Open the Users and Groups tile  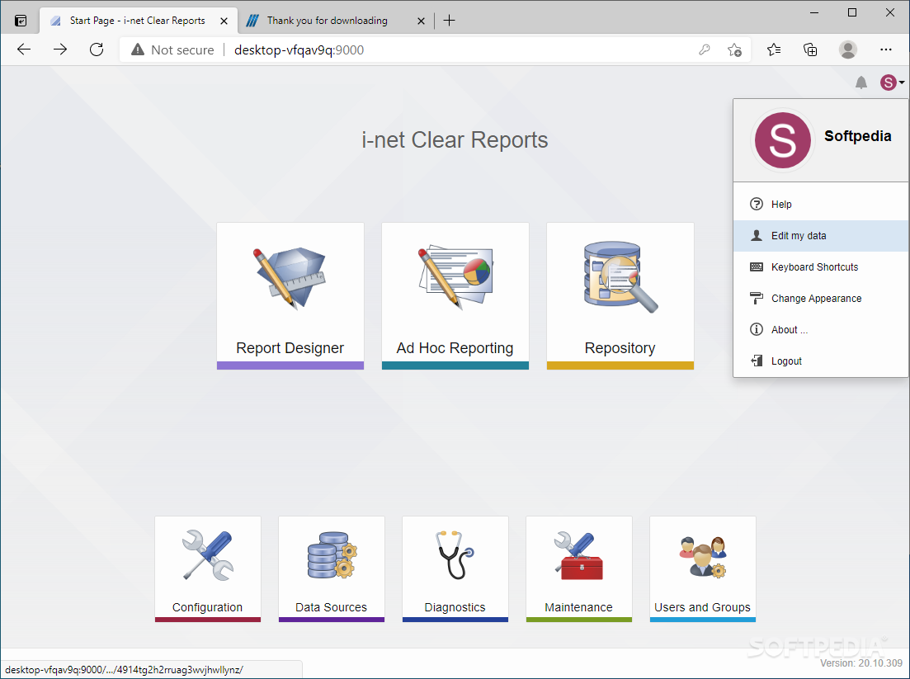point(702,568)
